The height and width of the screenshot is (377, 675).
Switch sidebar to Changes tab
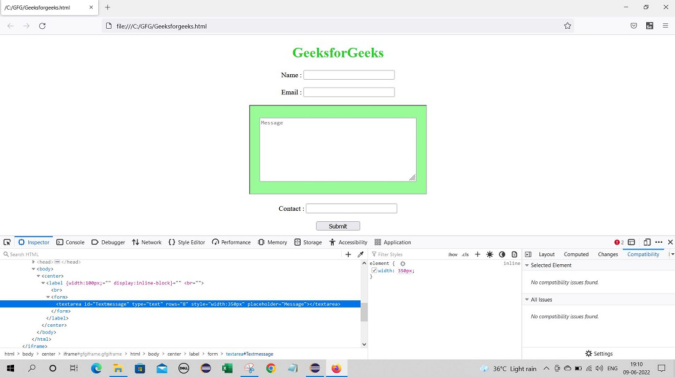pyautogui.click(x=608, y=254)
